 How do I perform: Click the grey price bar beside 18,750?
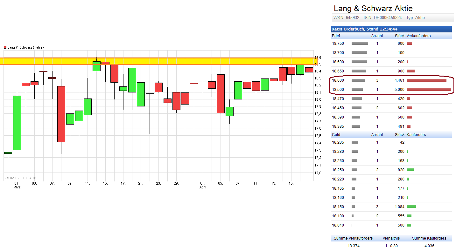[x=360, y=44]
